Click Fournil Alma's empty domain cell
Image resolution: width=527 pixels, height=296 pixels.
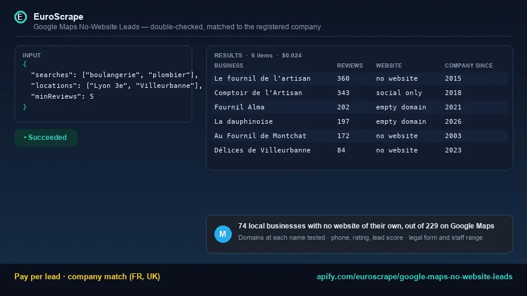coord(401,108)
